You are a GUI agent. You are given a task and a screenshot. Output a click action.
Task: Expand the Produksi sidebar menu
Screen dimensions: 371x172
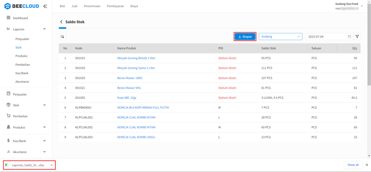pos(44,127)
